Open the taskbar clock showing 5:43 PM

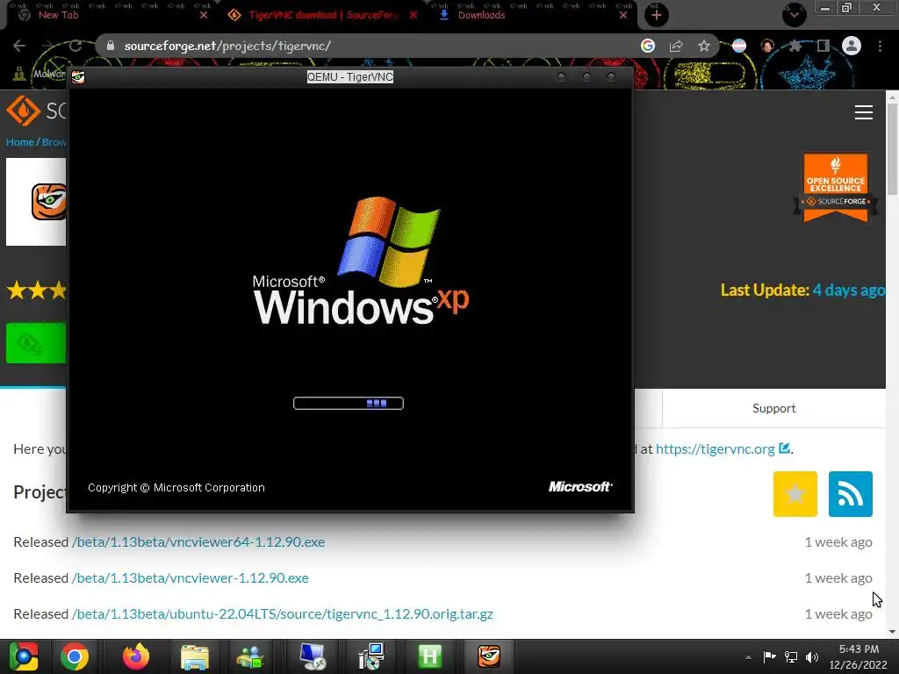[x=859, y=656]
